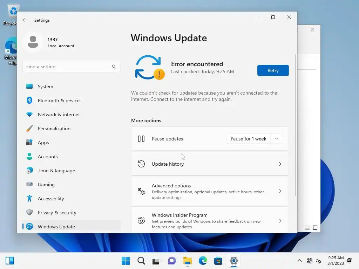Image resolution: width=359 pixels, height=269 pixels.
Task: Open File Explorer from the taskbar
Action: 188,261
